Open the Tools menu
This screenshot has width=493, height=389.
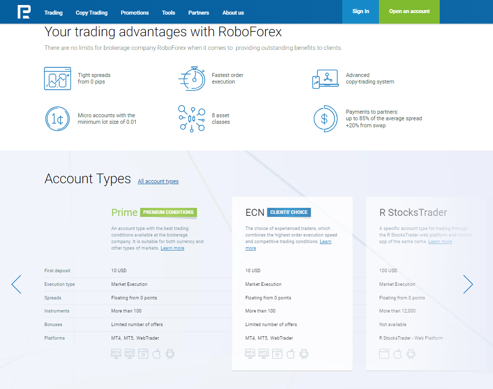click(x=168, y=13)
